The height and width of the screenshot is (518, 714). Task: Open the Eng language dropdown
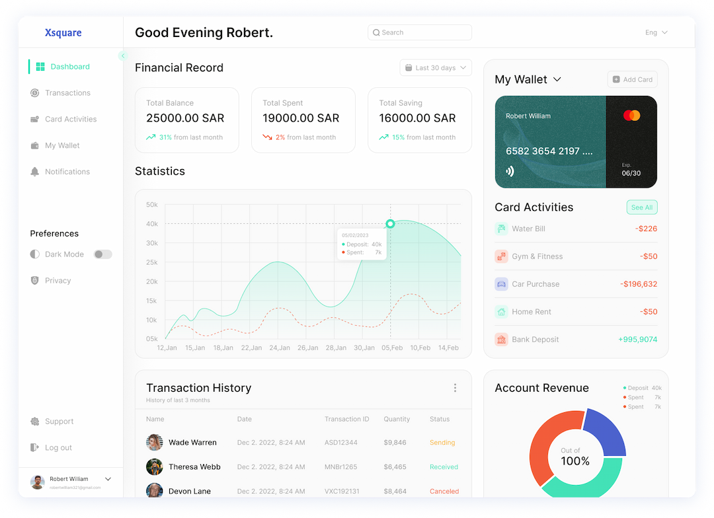click(x=656, y=32)
